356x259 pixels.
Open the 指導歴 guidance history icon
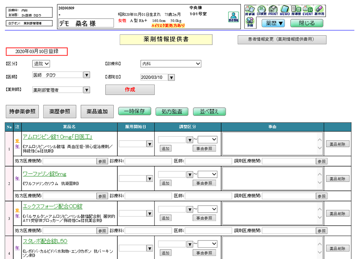[296, 11]
